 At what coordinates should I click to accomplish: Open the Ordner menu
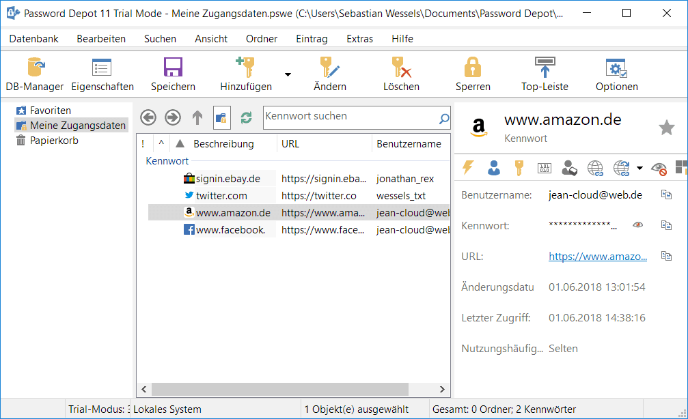262,39
